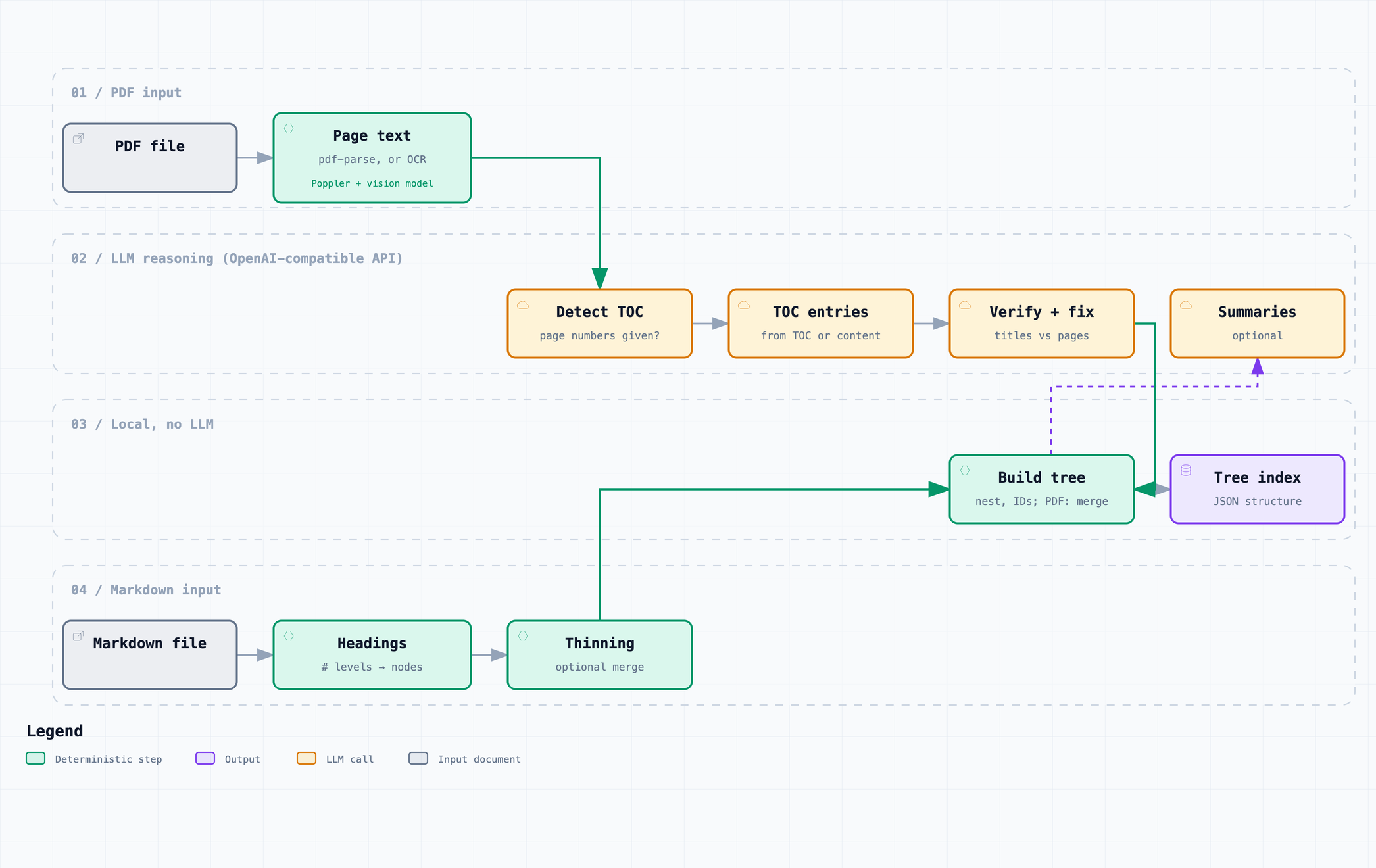Image resolution: width=1376 pixels, height=868 pixels.
Task: Click the 'titles vs pages' subtitle
Action: (x=1042, y=335)
